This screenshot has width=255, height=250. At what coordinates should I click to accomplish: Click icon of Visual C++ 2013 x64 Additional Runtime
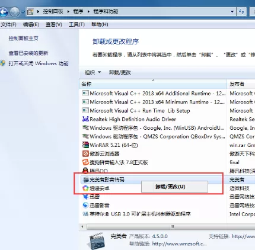click(x=85, y=93)
